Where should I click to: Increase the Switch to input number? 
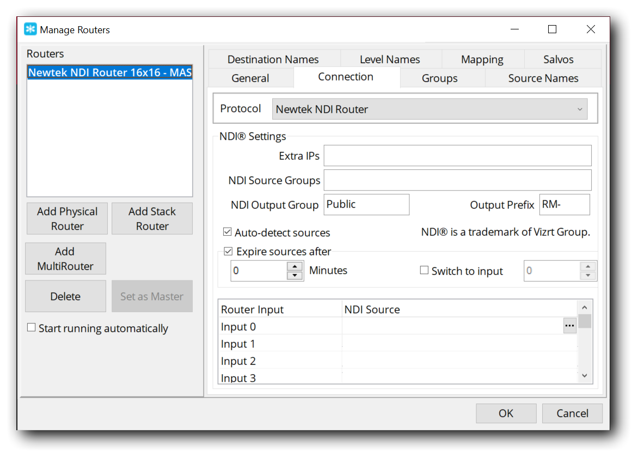tap(588, 266)
